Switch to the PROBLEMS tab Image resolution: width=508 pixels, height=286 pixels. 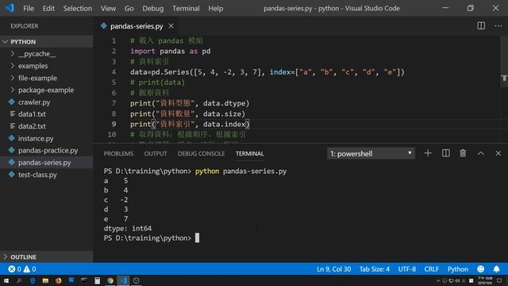coord(118,153)
